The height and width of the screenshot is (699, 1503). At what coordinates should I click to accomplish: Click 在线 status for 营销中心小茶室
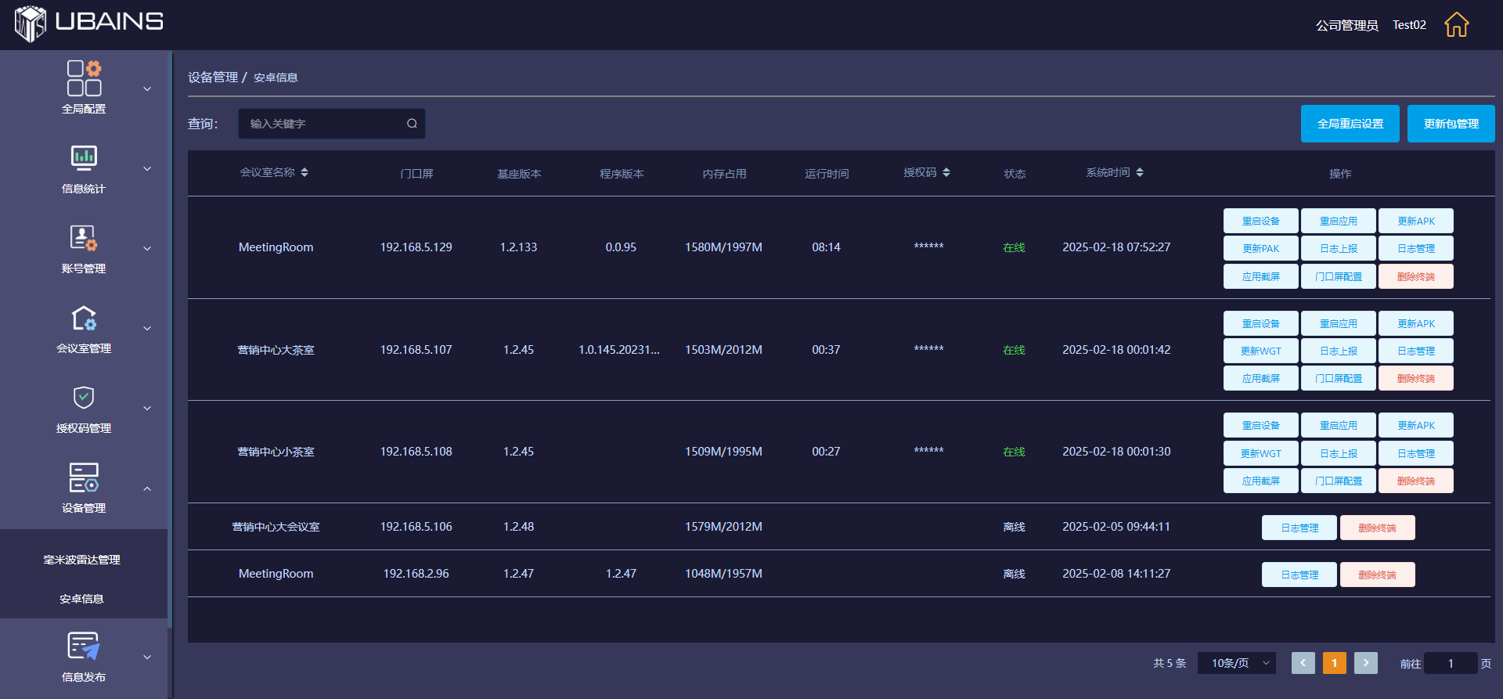1014,452
